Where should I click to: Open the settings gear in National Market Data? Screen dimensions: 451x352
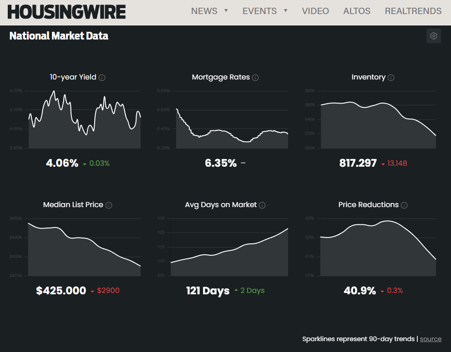pyautogui.click(x=433, y=36)
